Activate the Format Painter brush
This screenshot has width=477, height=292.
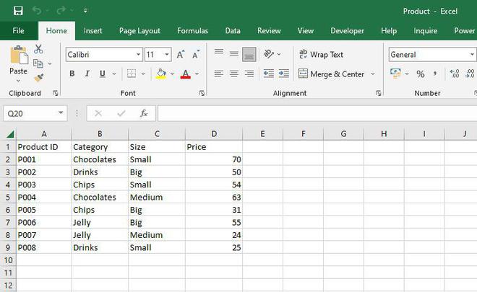[x=38, y=78]
